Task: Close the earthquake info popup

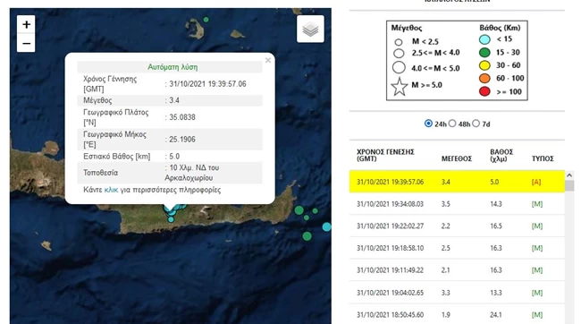Action: (x=268, y=60)
